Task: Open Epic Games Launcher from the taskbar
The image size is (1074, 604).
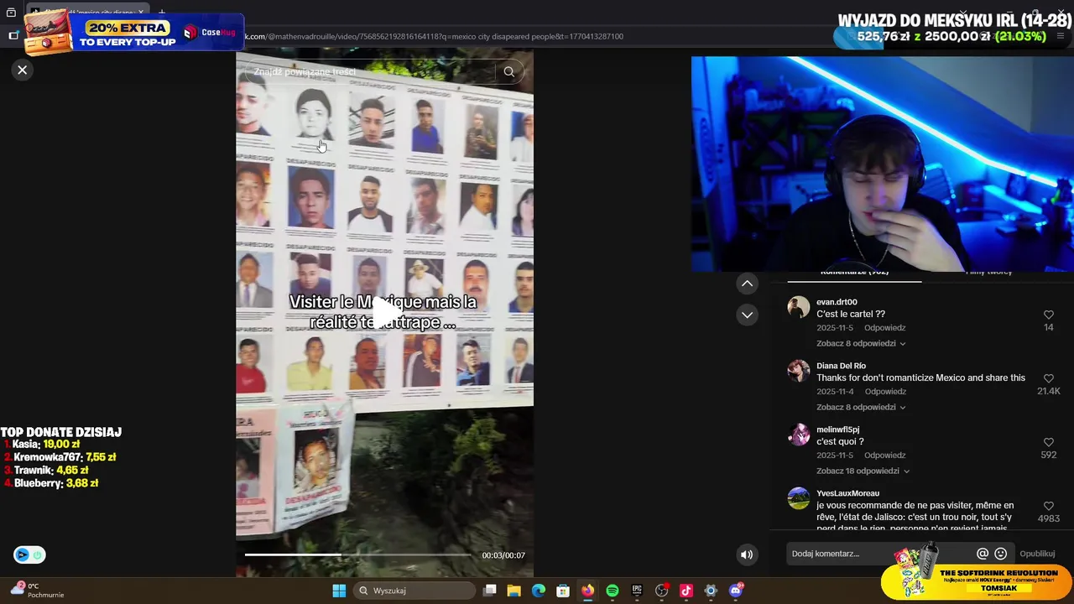Action: pyautogui.click(x=637, y=591)
